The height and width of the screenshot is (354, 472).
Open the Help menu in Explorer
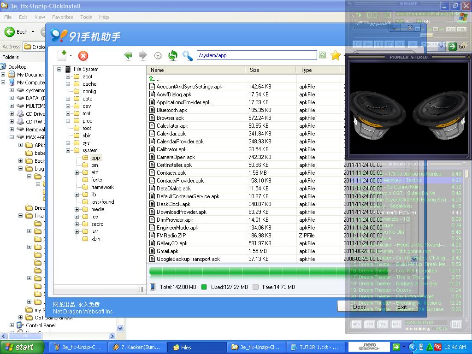point(104,17)
